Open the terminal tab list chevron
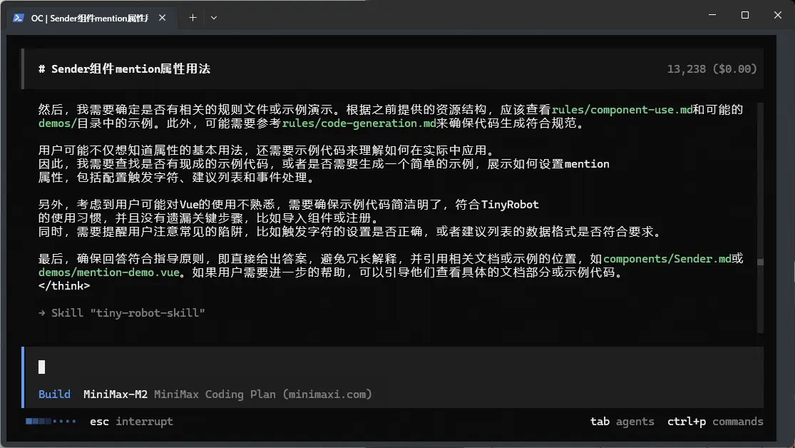 tap(213, 18)
